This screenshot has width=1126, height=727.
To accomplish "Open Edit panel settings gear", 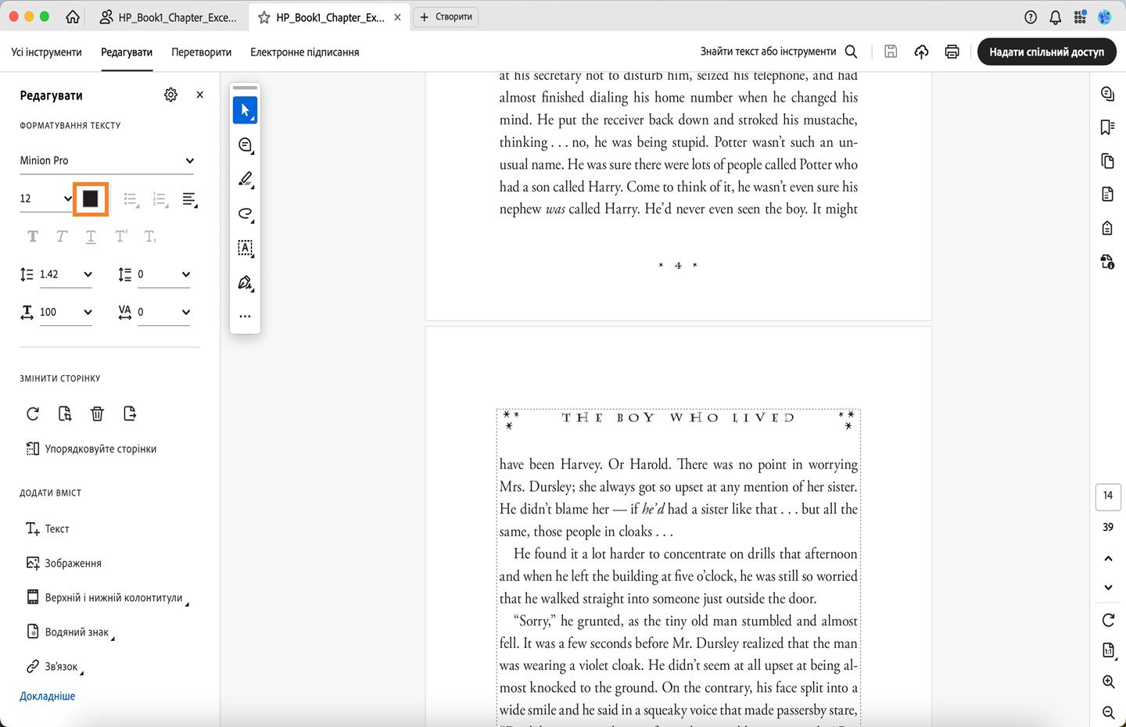I will coord(170,95).
